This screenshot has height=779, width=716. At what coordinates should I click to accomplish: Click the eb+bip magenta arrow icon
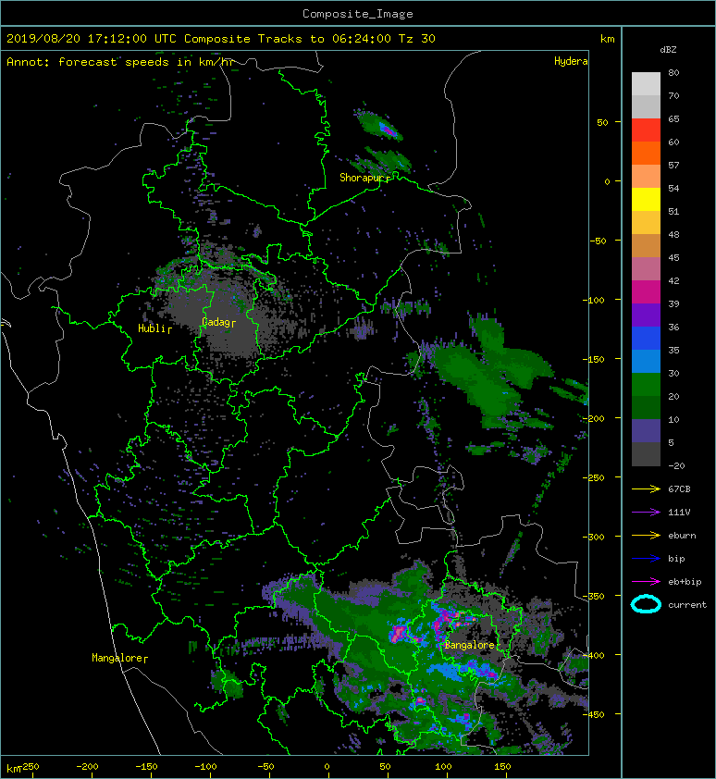point(646,582)
